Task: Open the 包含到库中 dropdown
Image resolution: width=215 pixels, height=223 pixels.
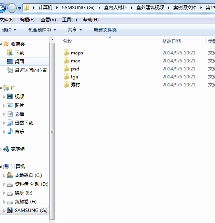Action: coord(42,30)
